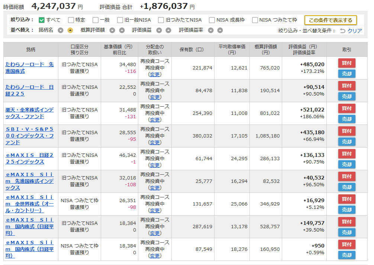Click この条件で表示する button
The width and height of the screenshot is (374, 265).
(x=331, y=20)
